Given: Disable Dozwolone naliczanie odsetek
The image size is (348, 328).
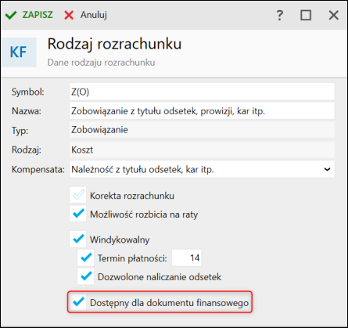Looking at the screenshot, I should [x=86, y=276].
